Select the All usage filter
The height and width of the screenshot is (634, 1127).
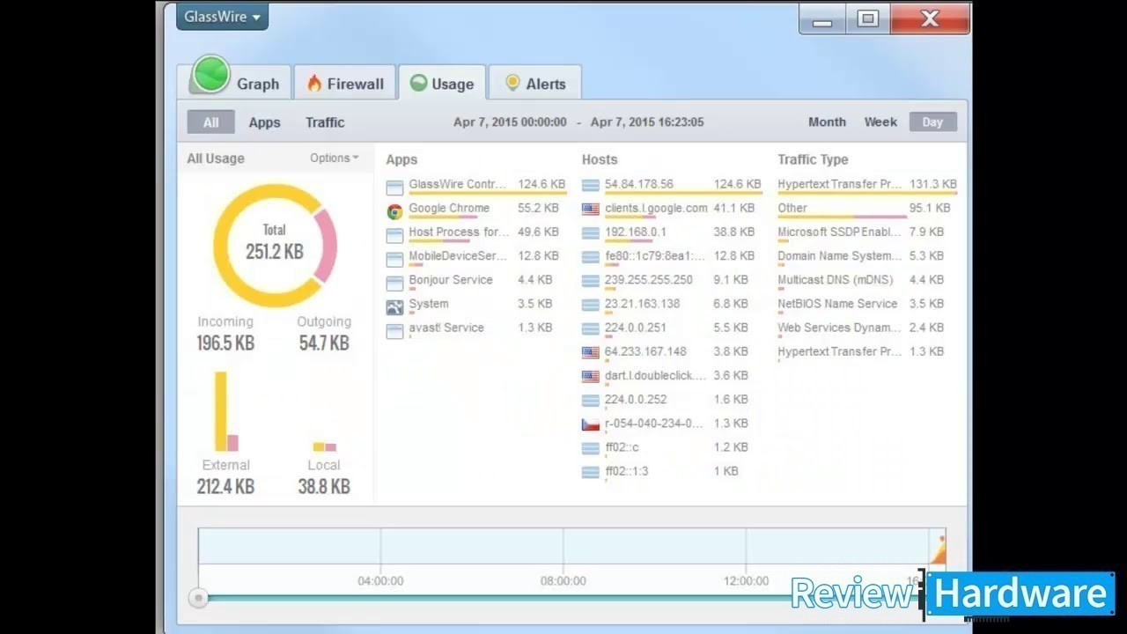coord(210,122)
